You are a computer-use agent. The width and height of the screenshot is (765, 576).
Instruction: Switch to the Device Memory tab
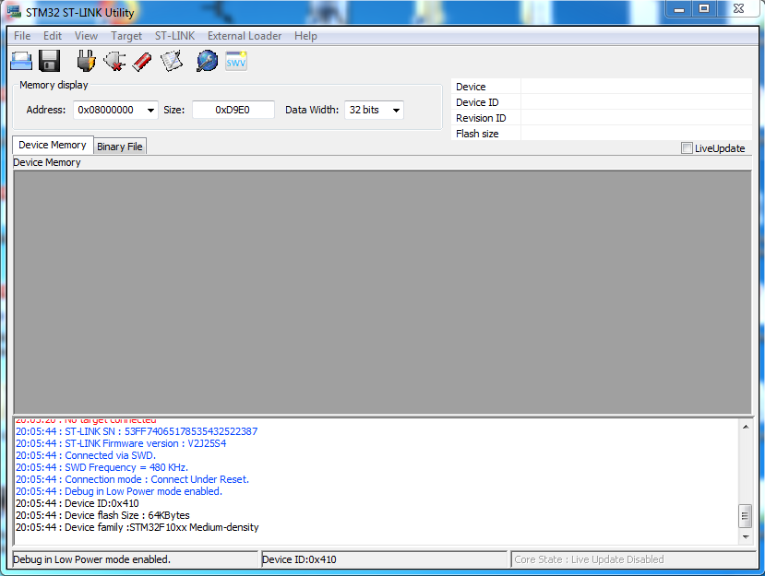[53, 146]
